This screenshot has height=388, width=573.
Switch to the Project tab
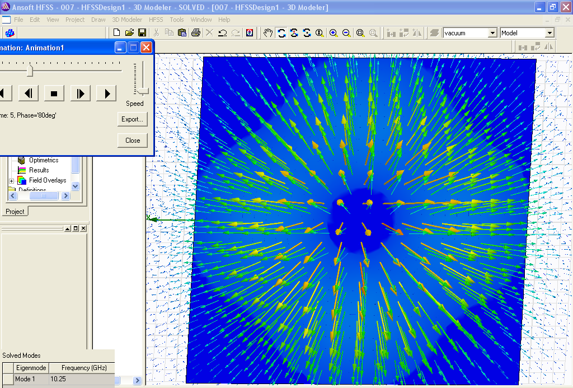[15, 212]
